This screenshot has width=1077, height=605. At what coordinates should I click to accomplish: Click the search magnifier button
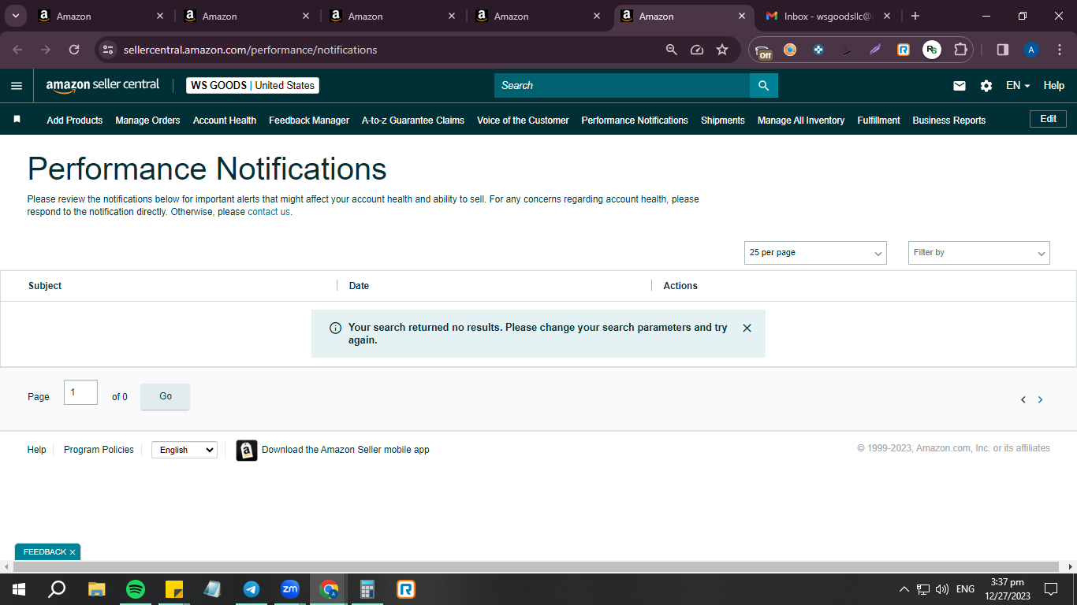click(763, 85)
